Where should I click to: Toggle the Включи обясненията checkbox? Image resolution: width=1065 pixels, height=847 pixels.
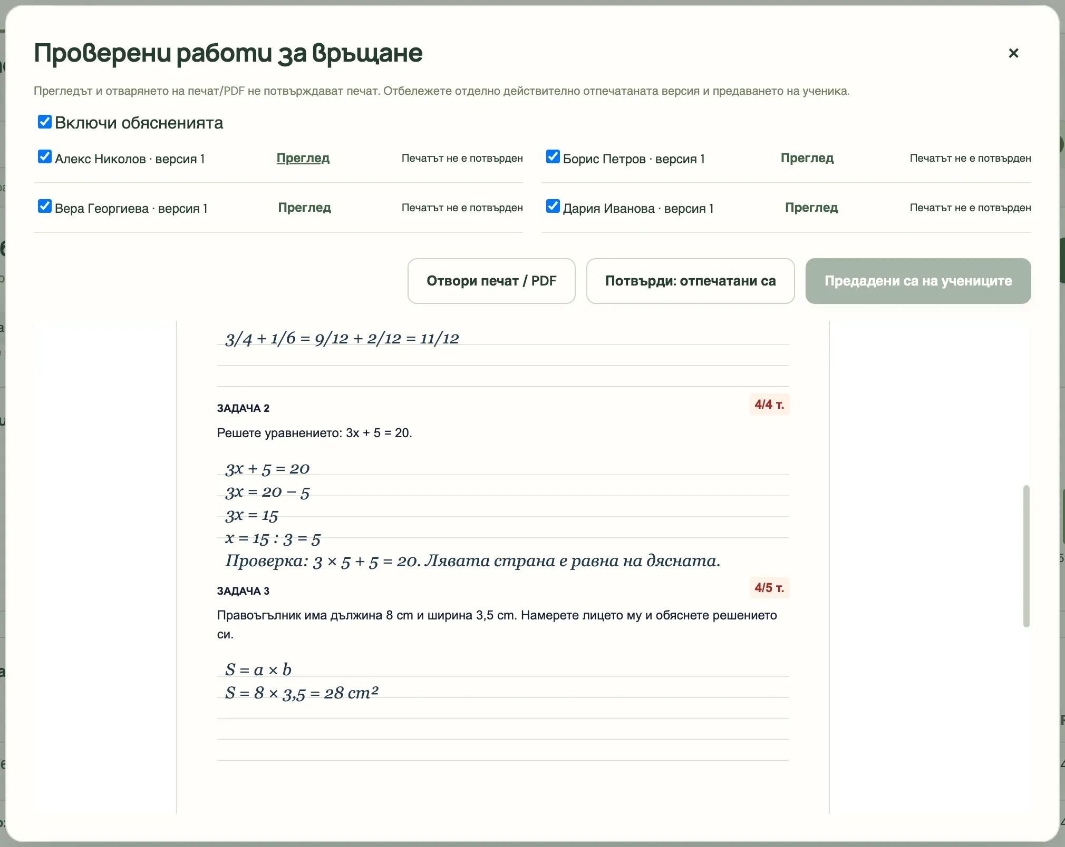45,122
